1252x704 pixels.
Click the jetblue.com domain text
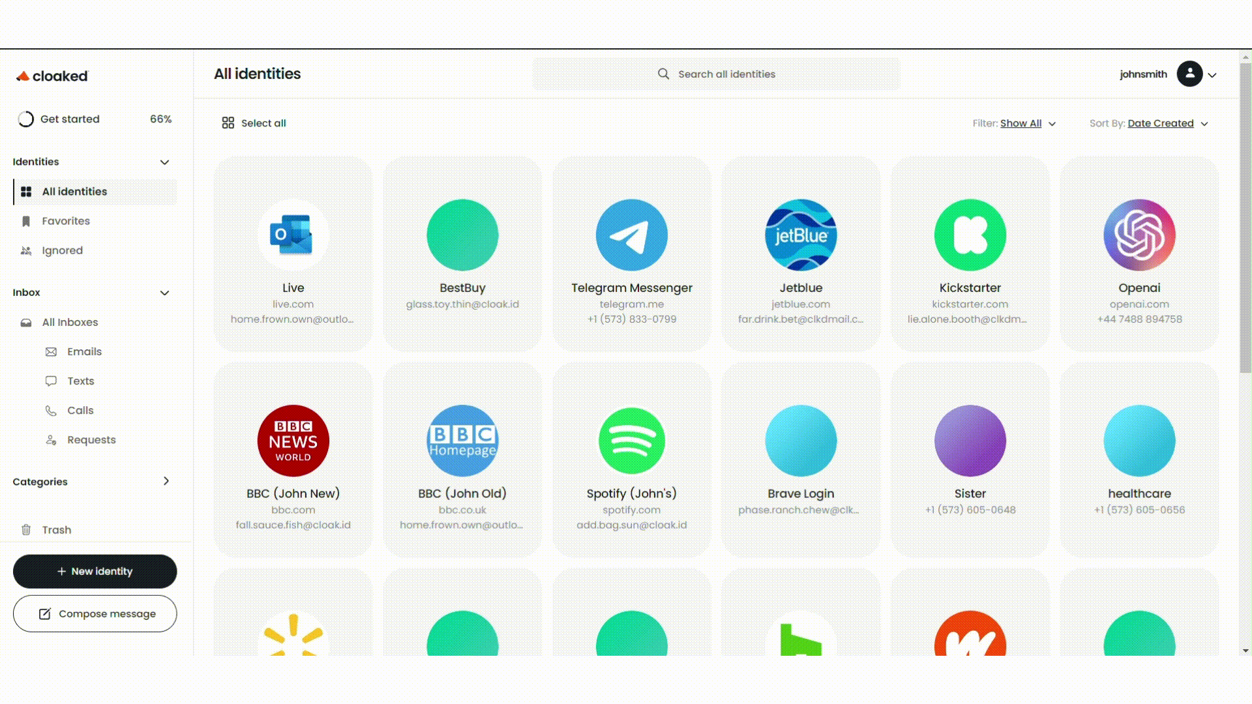[x=801, y=304]
